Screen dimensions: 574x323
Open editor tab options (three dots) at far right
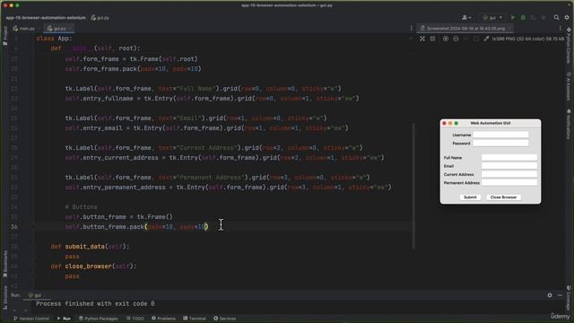pos(560,28)
